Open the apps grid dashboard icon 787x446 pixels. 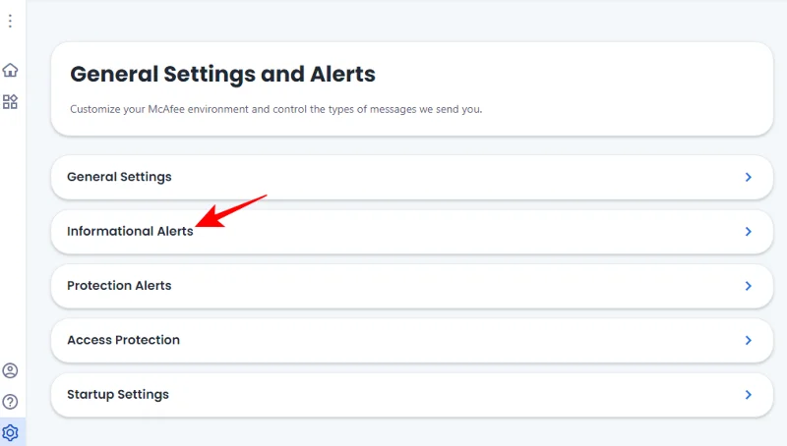tap(10, 101)
